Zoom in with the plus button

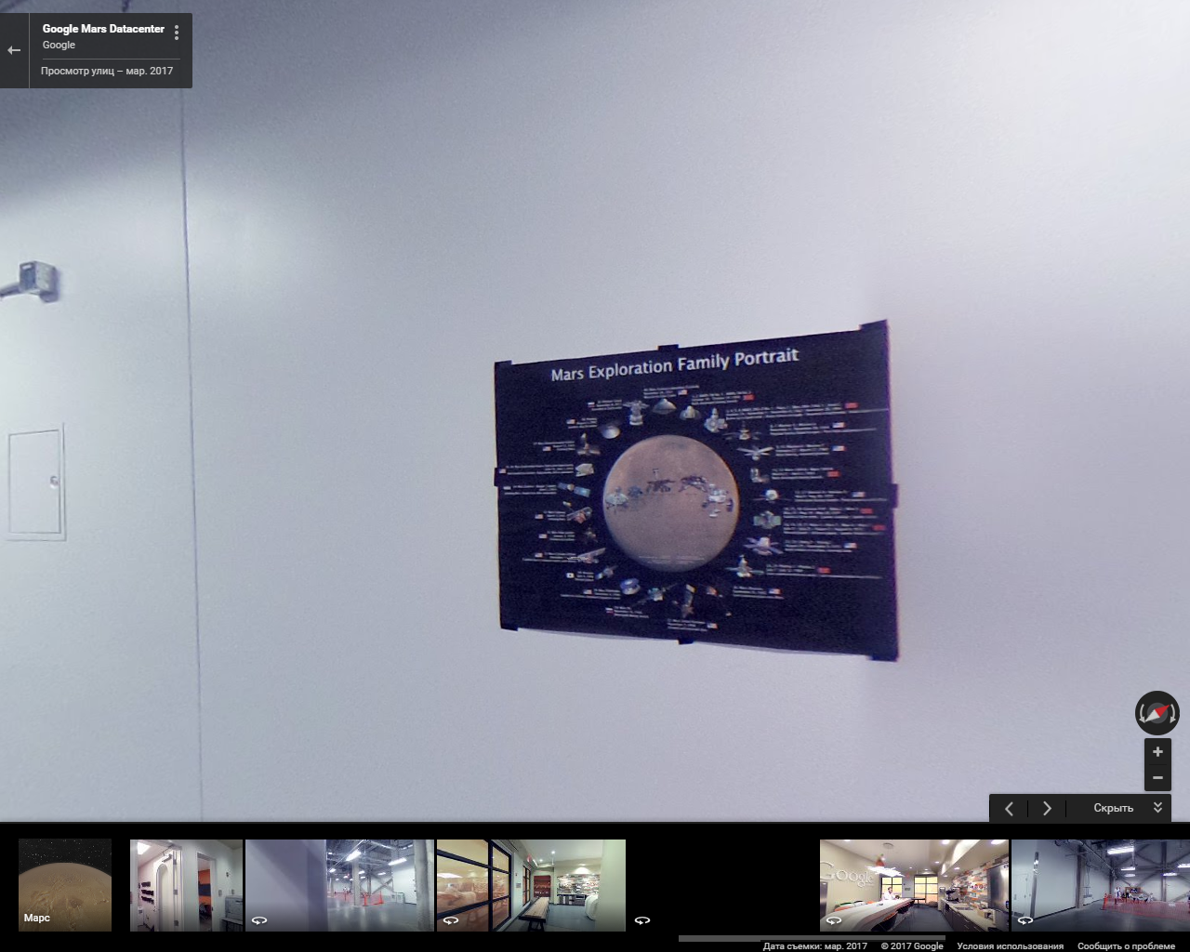1157,752
